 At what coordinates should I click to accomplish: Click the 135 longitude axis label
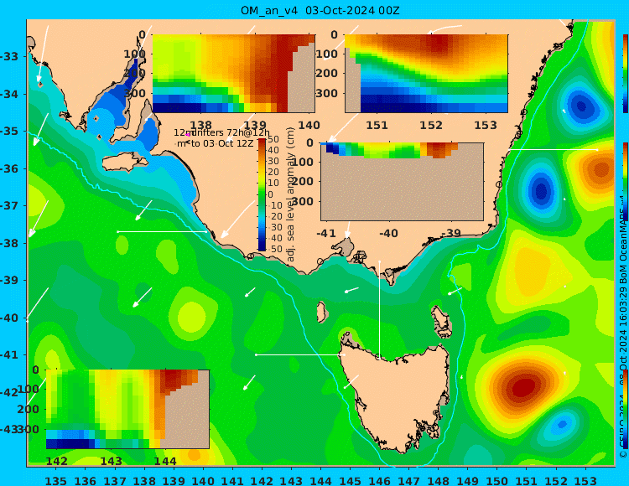[55, 480]
